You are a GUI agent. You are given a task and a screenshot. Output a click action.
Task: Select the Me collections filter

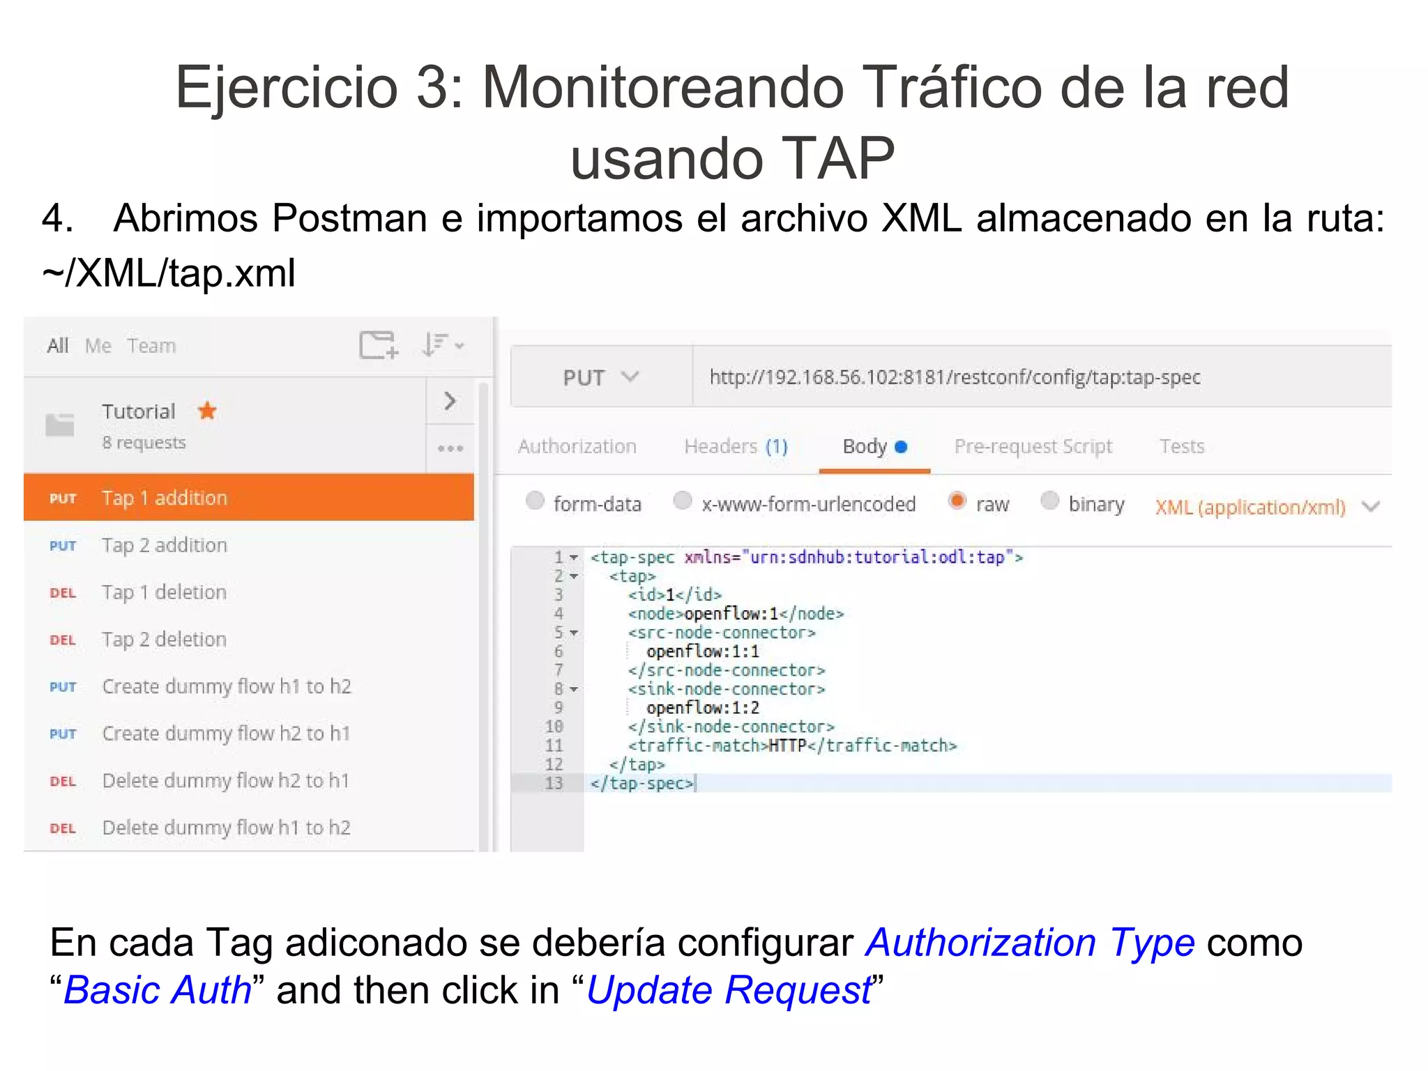[x=98, y=345]
